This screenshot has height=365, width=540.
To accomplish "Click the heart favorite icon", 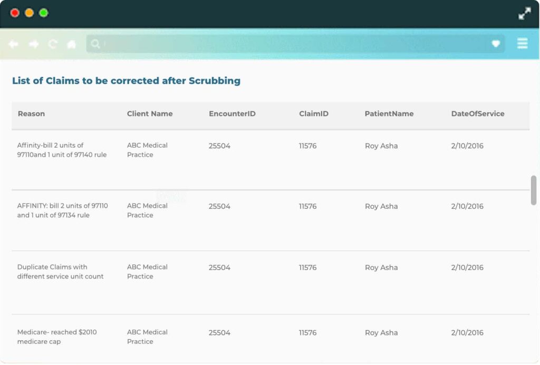I will pyautogui.click(x=496, y=44).
